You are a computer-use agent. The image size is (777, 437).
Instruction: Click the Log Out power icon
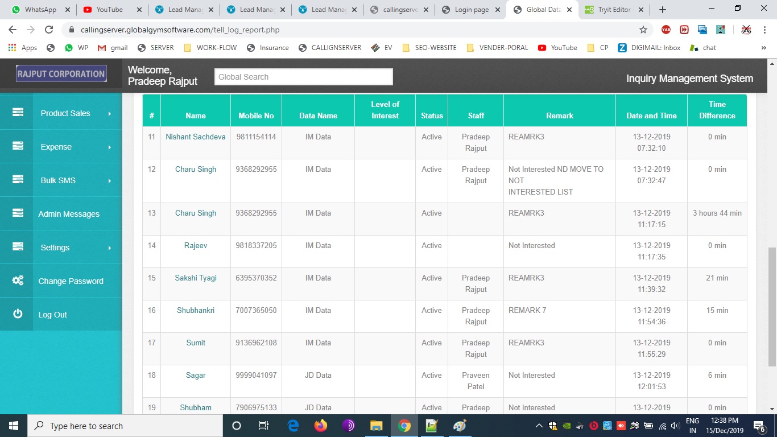pyautogui.click(x=18, y=314)
